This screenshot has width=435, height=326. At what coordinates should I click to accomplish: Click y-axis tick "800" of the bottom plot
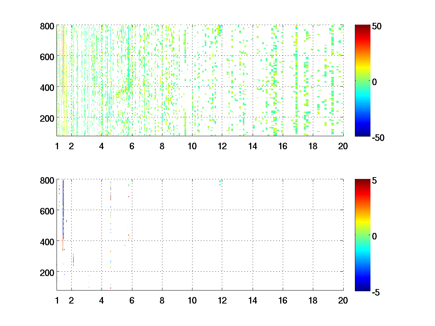pyautogui.click(x=47, y=180)
